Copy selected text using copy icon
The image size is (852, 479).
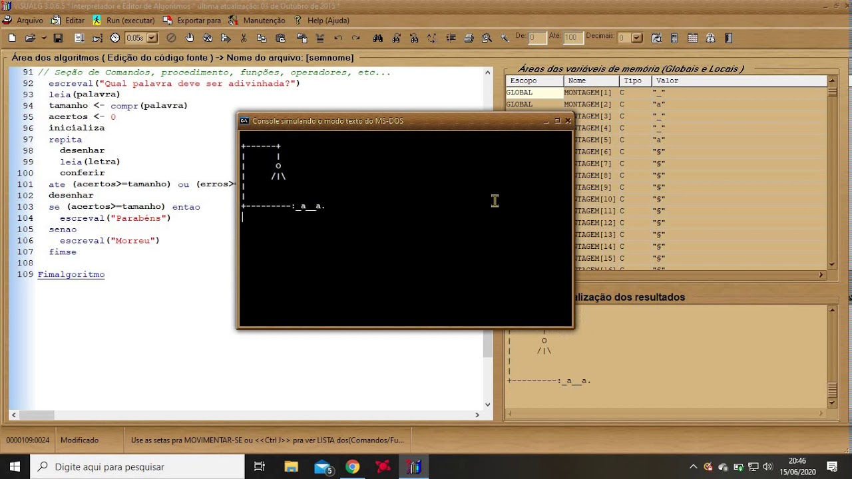click(262, 38)
